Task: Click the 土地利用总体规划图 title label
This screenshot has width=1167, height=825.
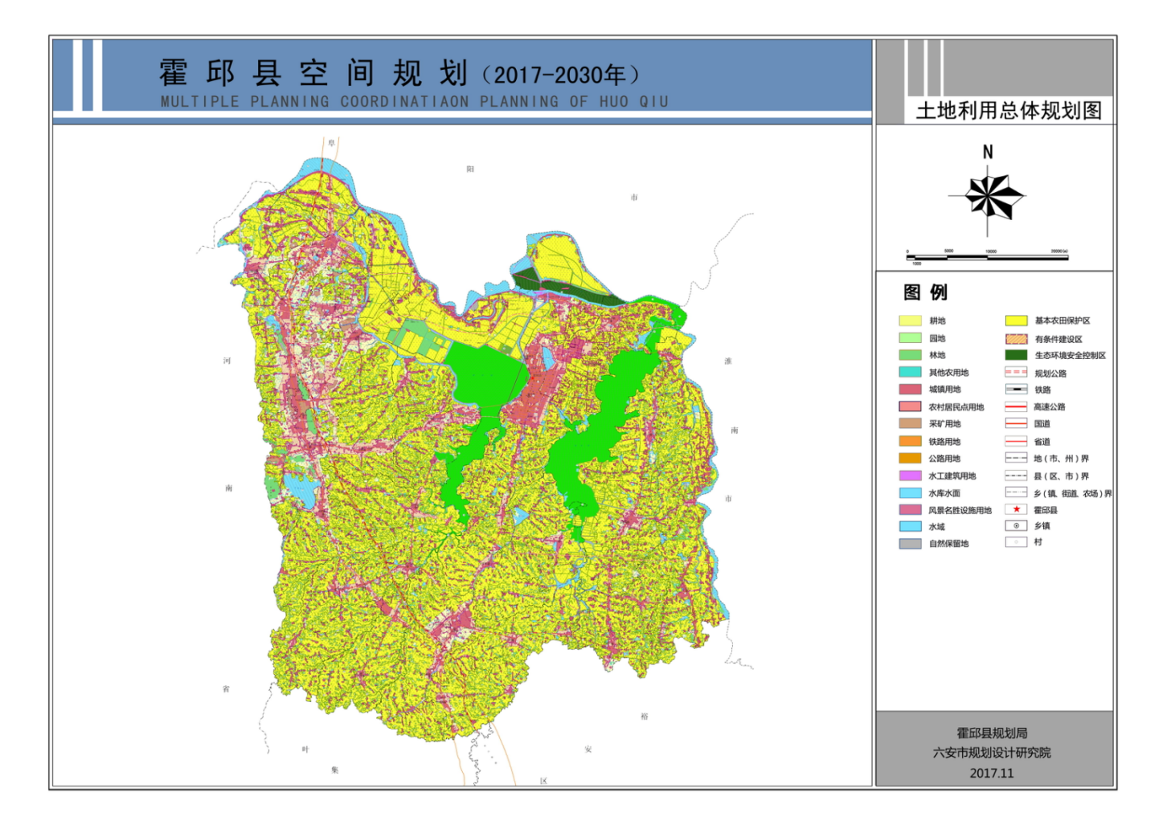Action: tap(1009, 110)
